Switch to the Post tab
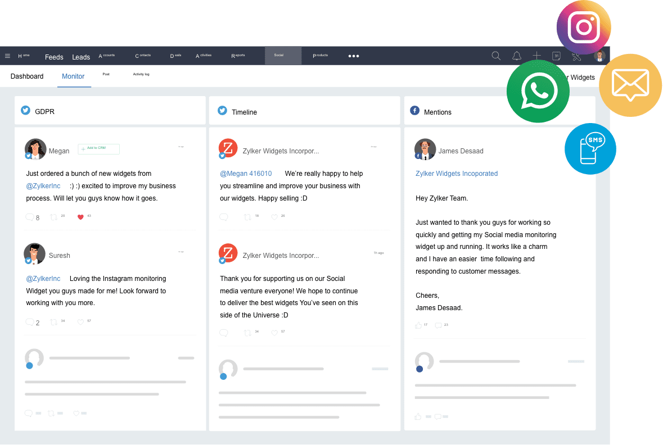The height and width of the screenshot is (445, 672). coord(106,74)
